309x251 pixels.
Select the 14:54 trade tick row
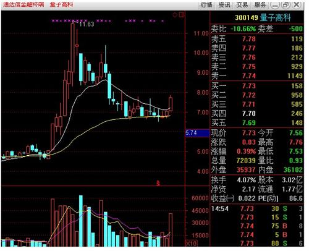(x=257, y=208)
